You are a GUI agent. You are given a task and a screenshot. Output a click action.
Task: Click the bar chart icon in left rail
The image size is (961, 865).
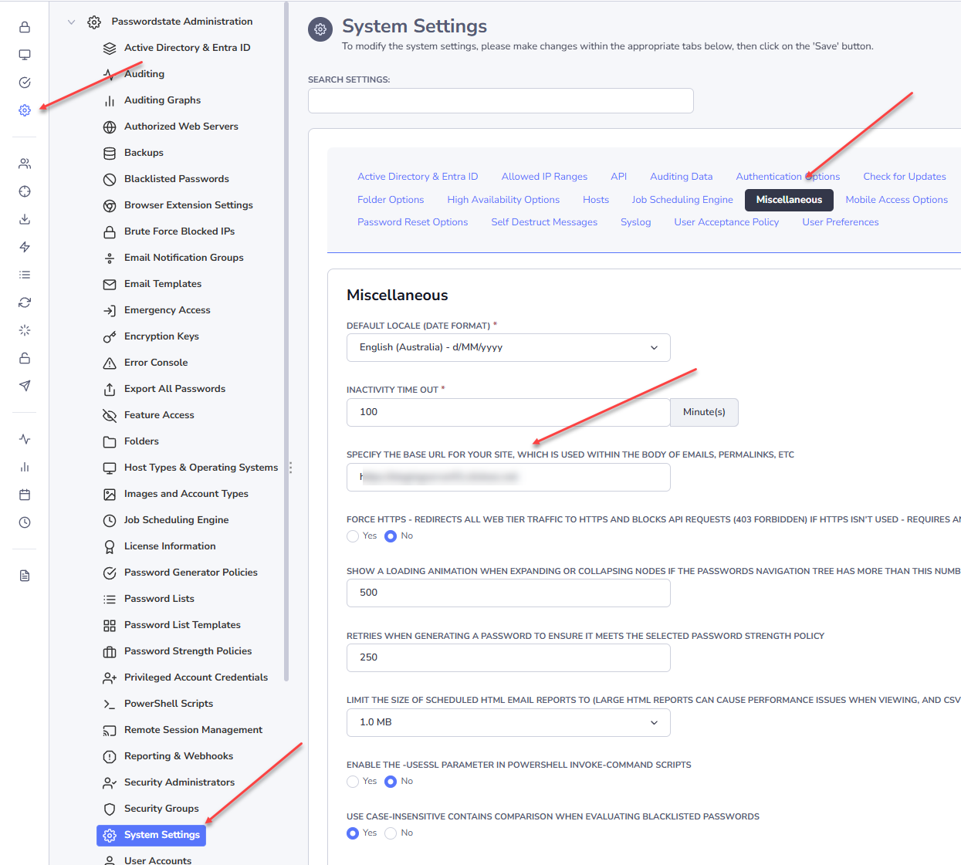pyautogui.click(x=25, y=467)
